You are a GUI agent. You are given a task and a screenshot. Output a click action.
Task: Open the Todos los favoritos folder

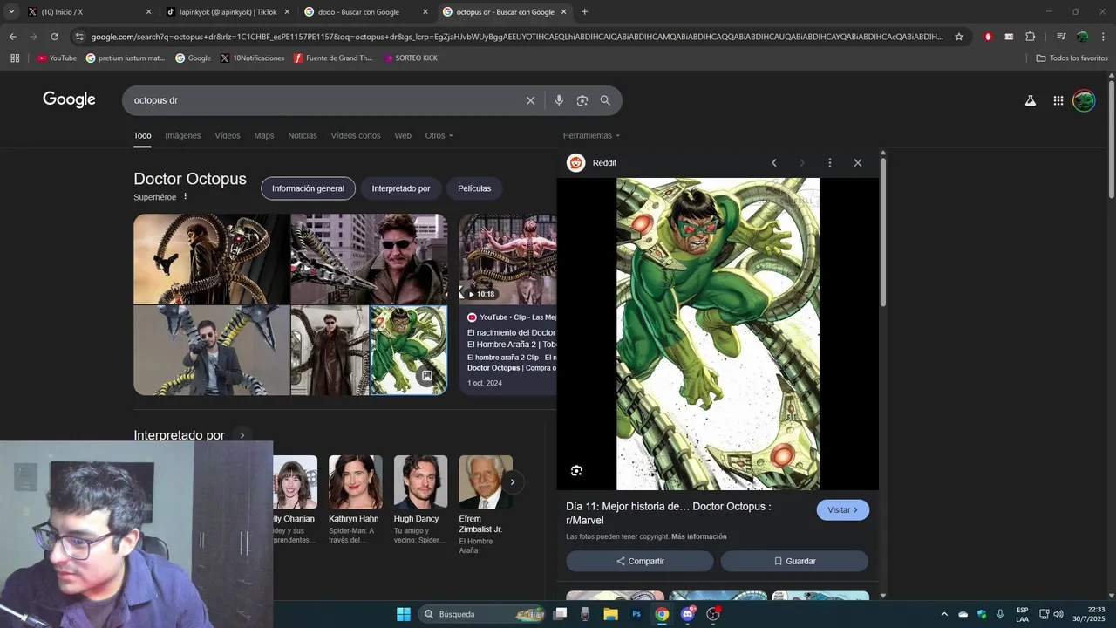coord(1072,58)
